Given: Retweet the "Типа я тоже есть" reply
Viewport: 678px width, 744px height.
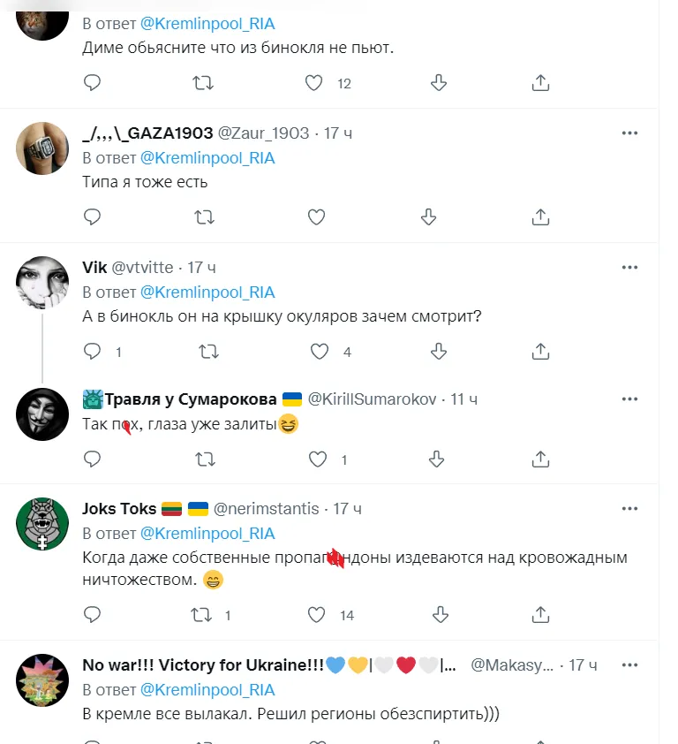Looking at the screenshot, I should coord(204,216).
